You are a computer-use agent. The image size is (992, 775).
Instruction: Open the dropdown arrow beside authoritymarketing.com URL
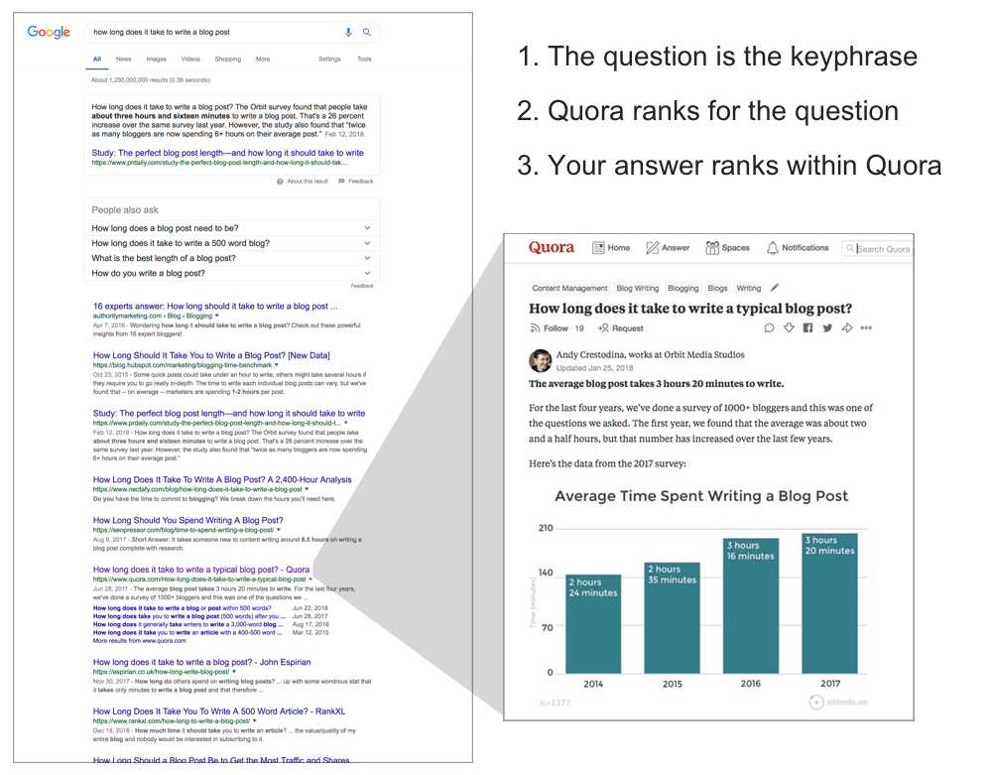(217, 316)
